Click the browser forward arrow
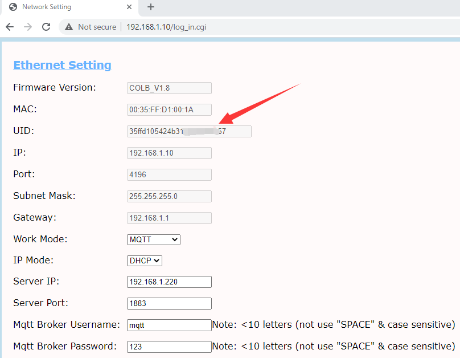Viewport: 460px width, 358px height. (x=28, y=27)
